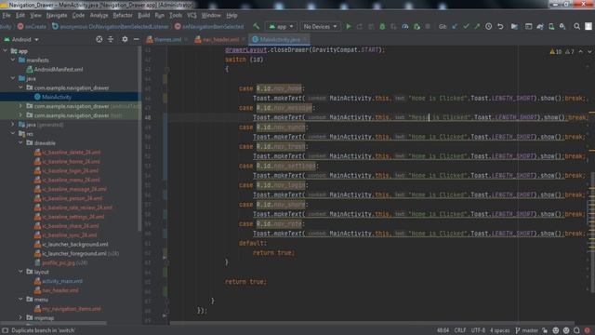Click the UTF-8 encoding in status bar
This screenshot has height=335, width=595.
click(x=478, y=330)
